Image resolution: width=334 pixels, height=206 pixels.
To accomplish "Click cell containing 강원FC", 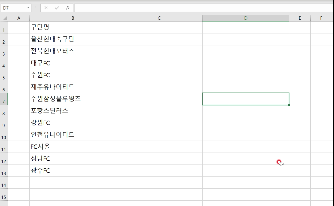I will tap(73, 123).
